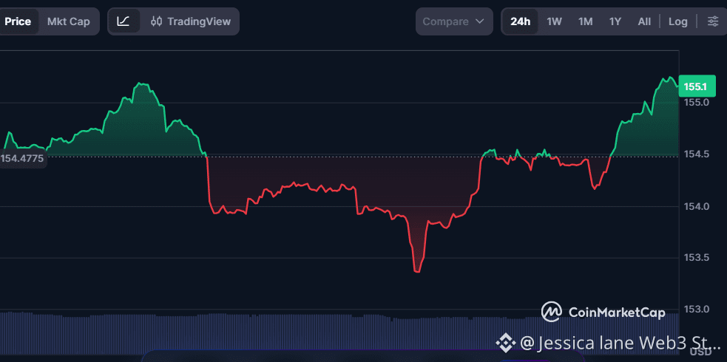
Task: Select the 24h time range
Action: pyautogui.click(x=520, y=21)
